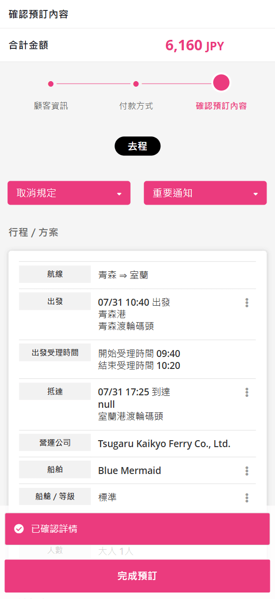The image size is (275, 599).
Task: Click the 已確認詳情 notification banner
Action: coord(137,529)
